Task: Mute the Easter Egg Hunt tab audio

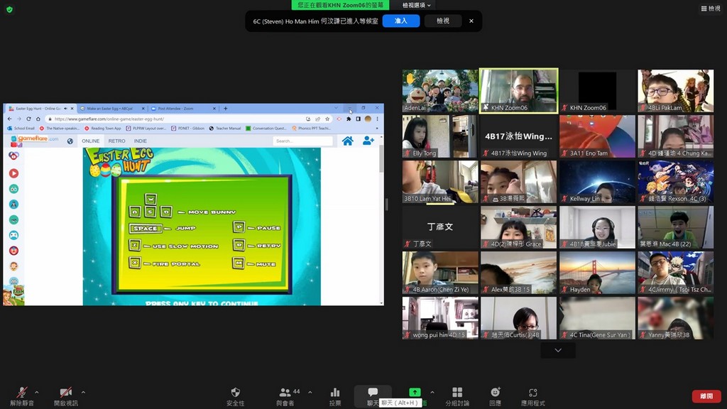Action: (x=65, y=109)
